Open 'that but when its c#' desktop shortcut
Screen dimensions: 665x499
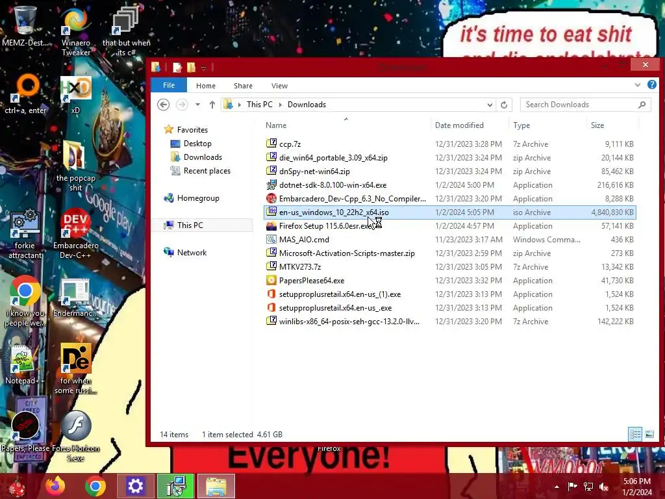coord(127,31)
